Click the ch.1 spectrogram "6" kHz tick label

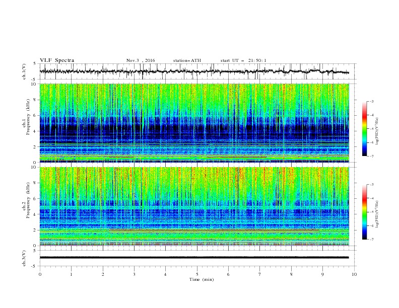tap(35, 115)
